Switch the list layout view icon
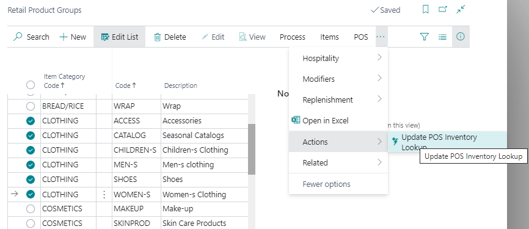 pyautogui.click(x=443, y=37)
